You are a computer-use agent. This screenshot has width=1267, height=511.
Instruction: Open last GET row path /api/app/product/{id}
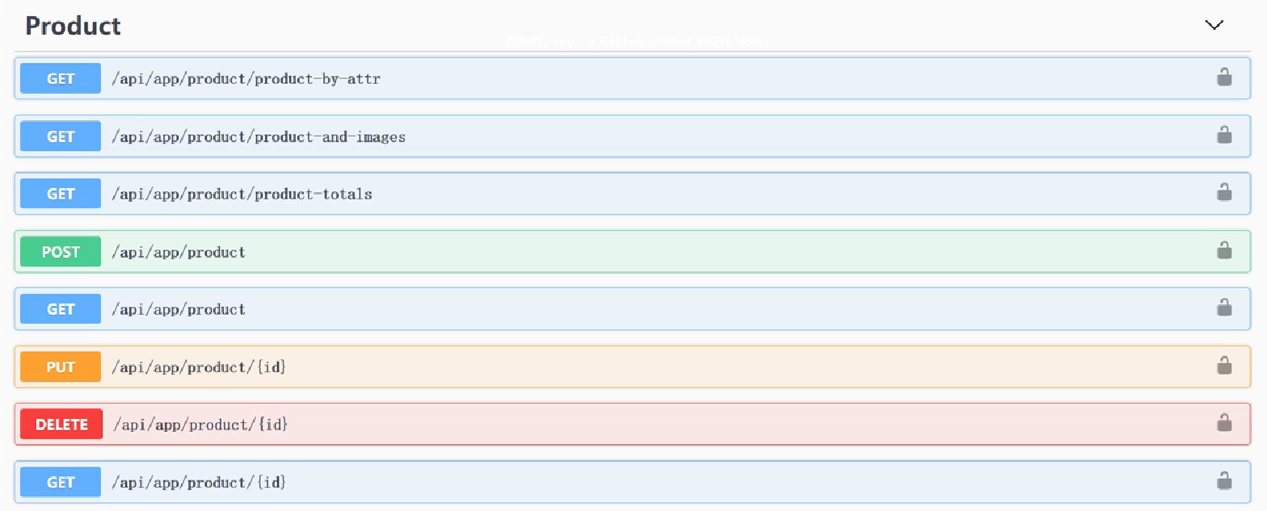(x=199, y=483)
